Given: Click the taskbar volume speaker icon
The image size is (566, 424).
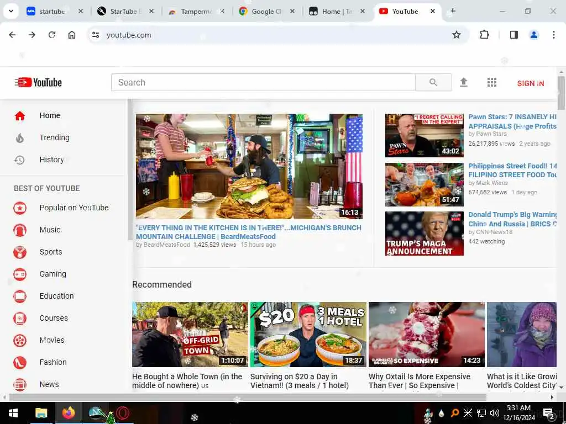Looking at the screenshot, I should pos(495,413).
